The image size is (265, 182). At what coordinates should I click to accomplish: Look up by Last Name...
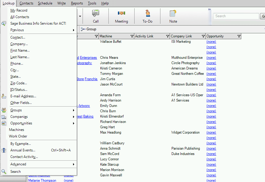point(20,57)
